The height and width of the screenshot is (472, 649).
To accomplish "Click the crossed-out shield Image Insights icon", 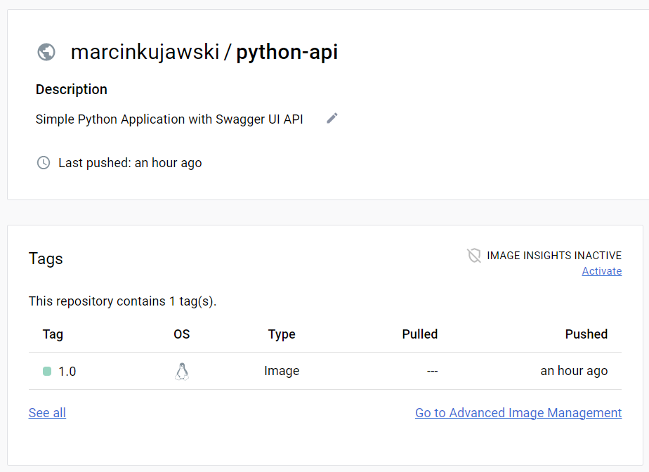I will pyautogui.click(x=474, y=256).
